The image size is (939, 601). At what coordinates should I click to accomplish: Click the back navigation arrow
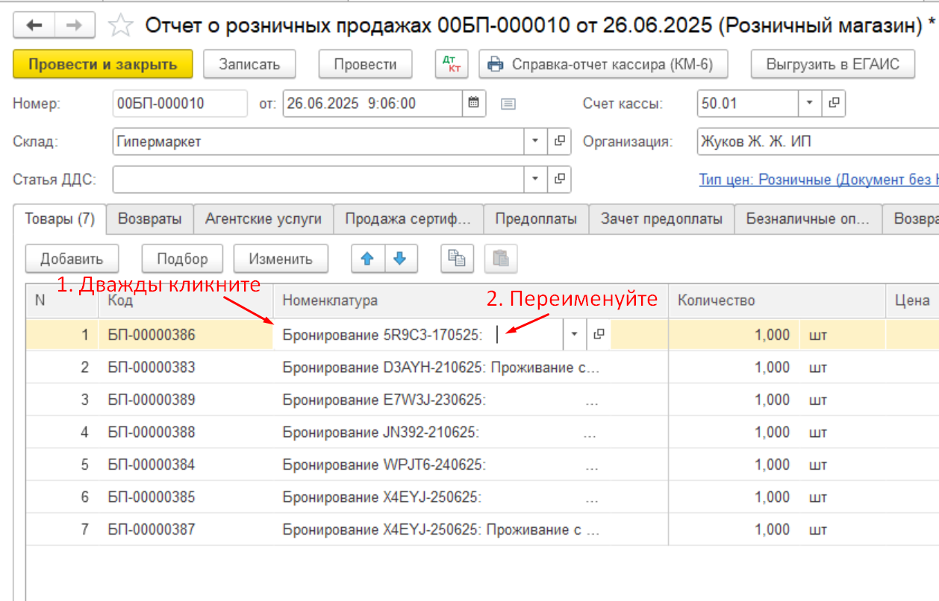[34, 25]
